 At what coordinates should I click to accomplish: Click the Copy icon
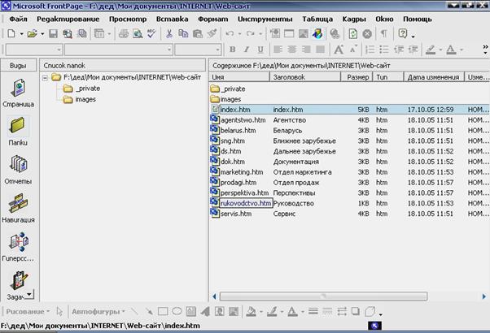click(x=183, y=33)
